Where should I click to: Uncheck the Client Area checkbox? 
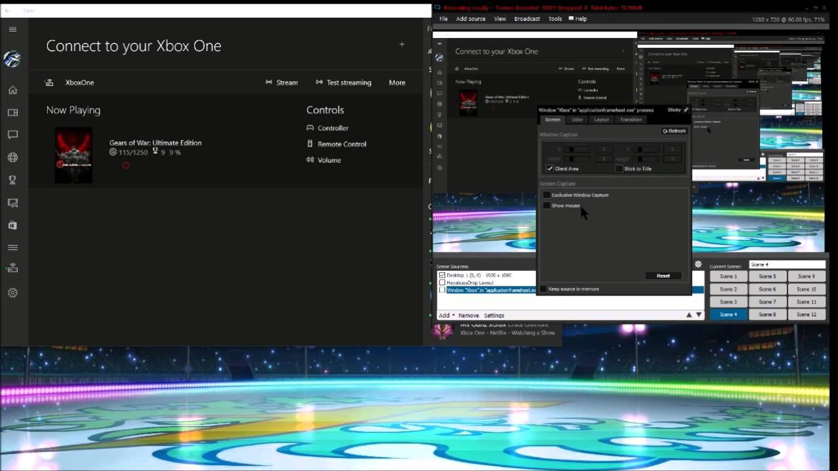(549, 168)
